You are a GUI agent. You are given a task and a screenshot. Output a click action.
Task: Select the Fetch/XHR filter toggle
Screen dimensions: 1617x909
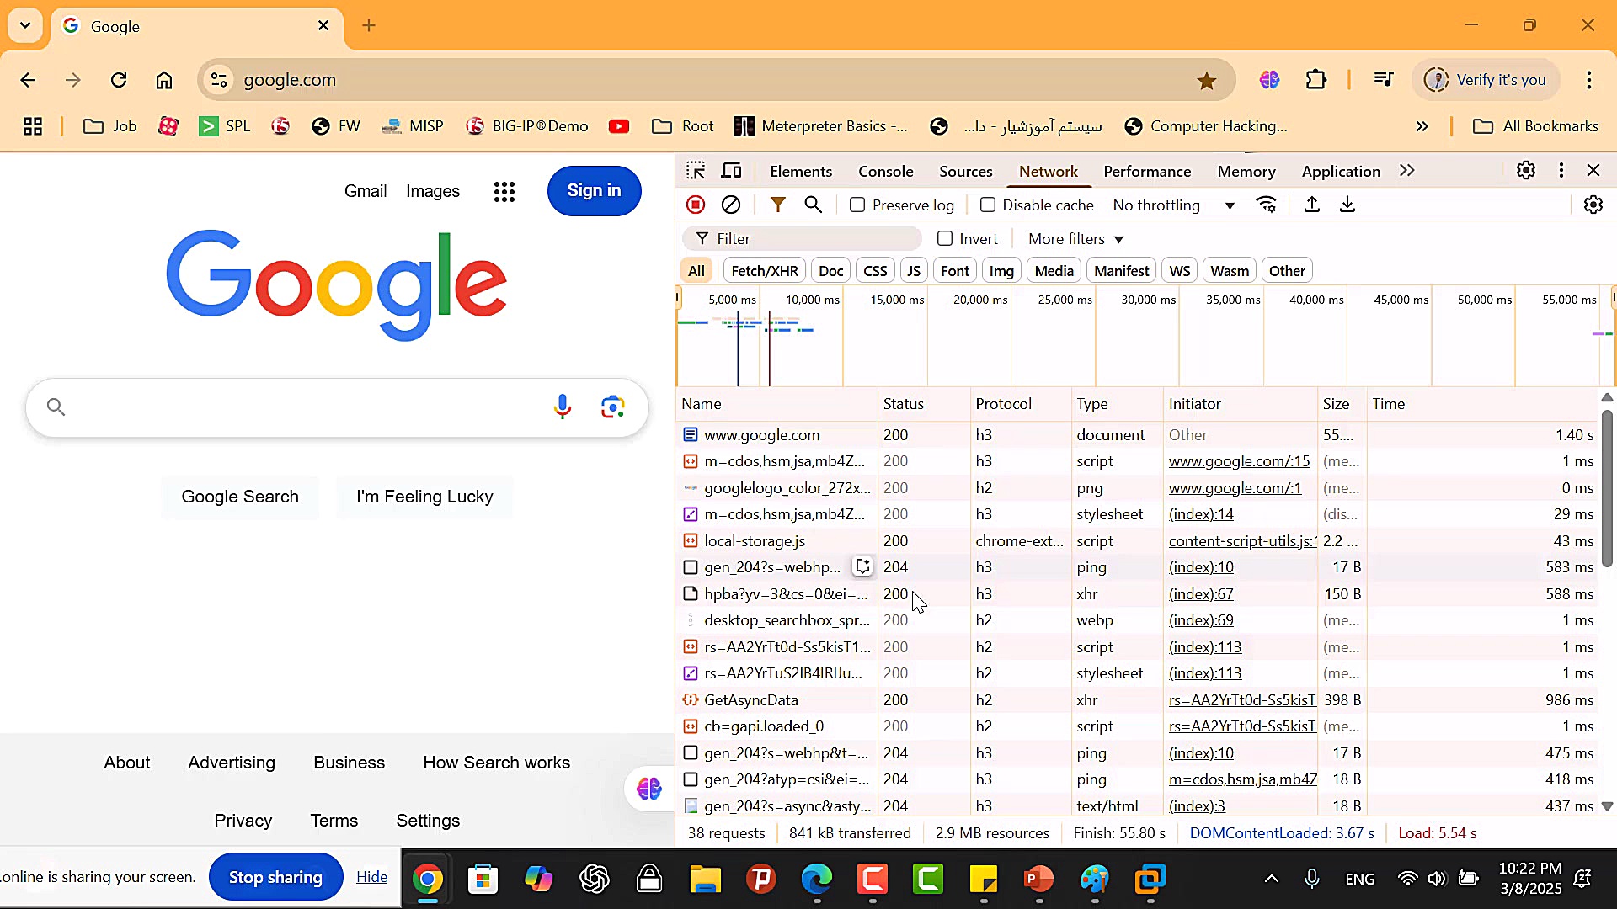[x=765, y=271]
